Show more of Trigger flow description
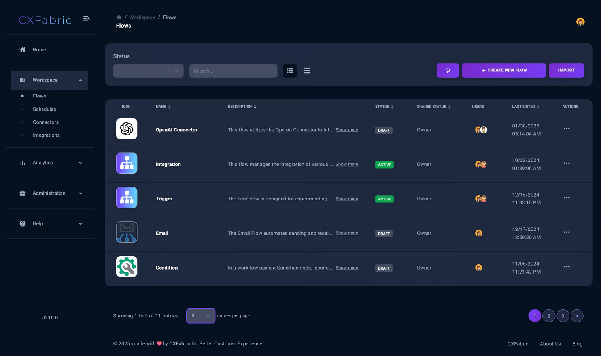Screen dimensions: 601x356 (346, 199)
